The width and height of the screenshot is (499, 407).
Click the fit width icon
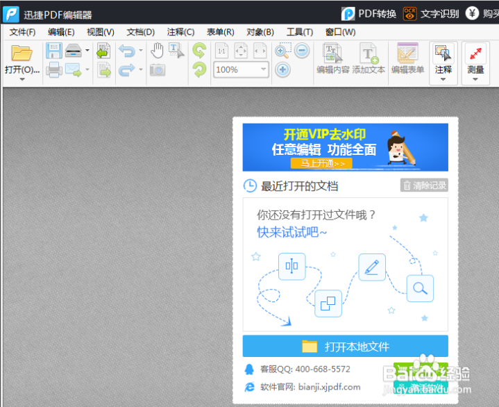260,51
